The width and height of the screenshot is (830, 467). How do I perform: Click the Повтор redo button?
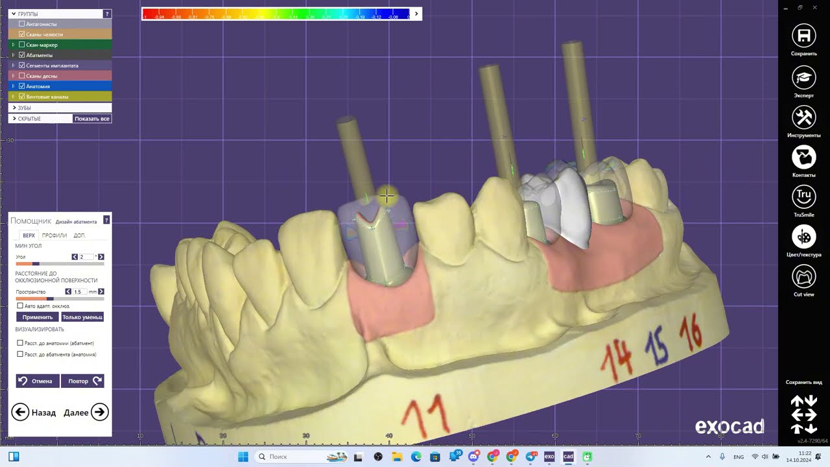[82, 381]
